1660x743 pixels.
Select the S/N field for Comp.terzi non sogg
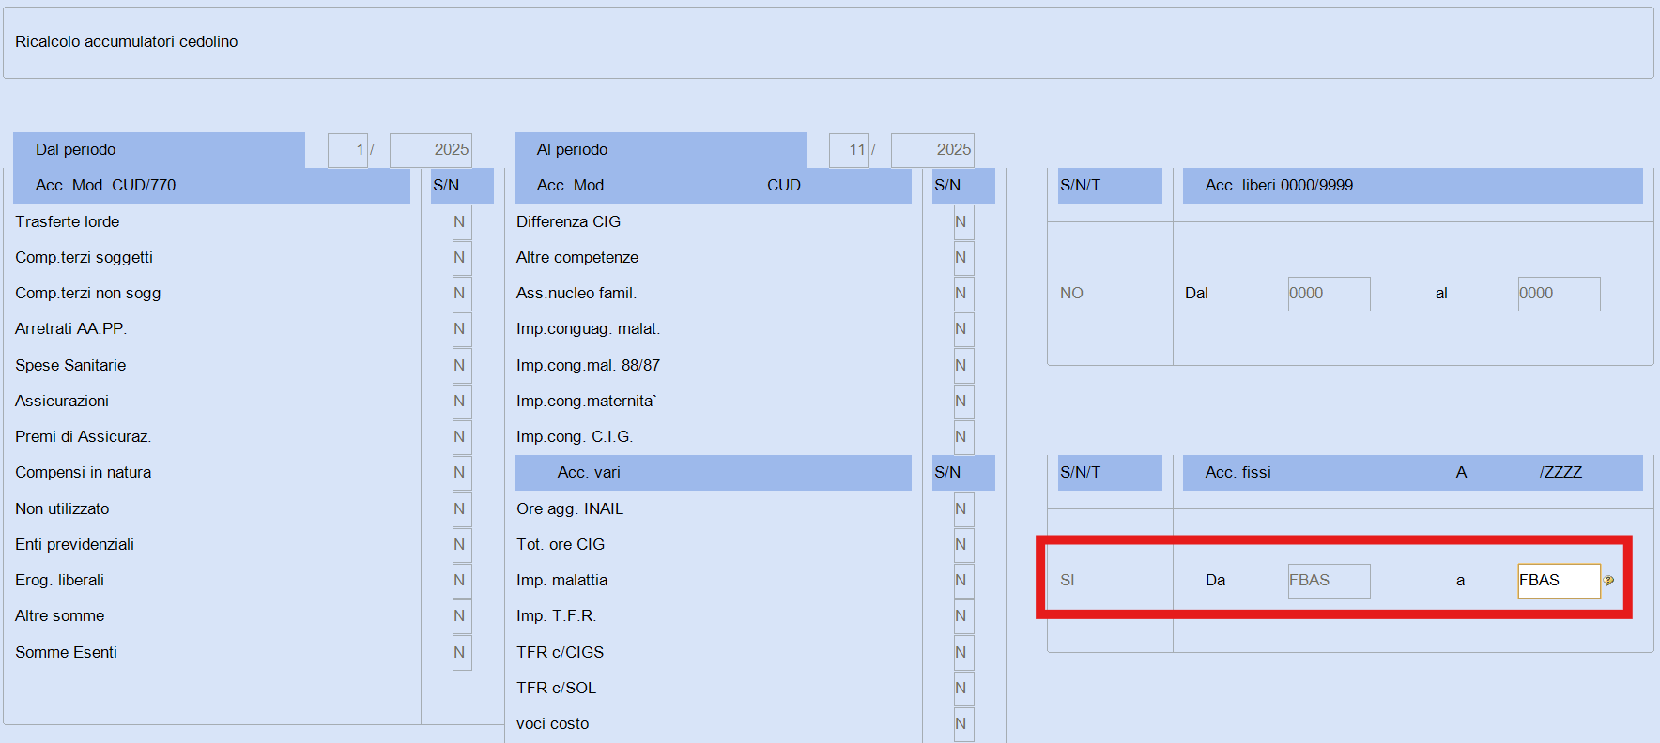click(x=462, y=294)
